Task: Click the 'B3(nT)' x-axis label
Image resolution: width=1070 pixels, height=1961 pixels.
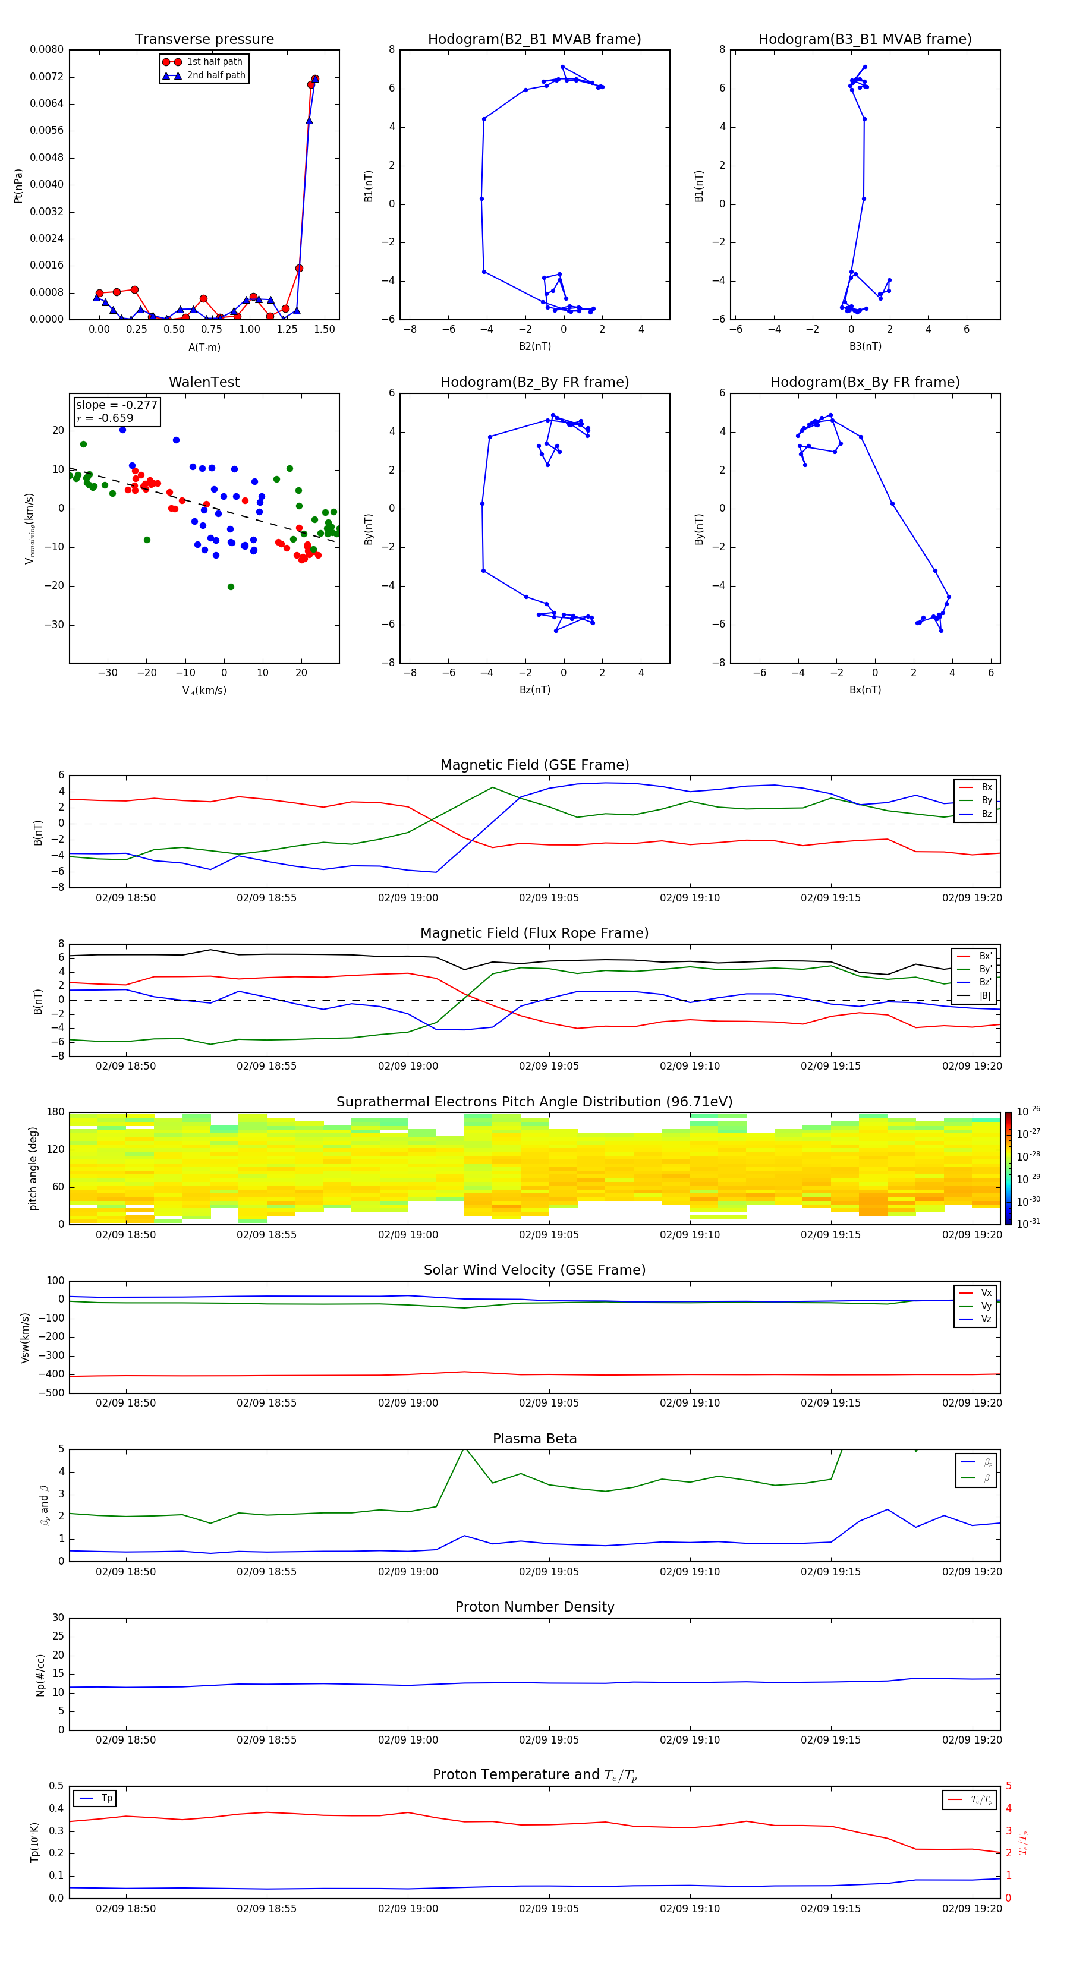Action: pyautogui.click(x=865, y=346)
